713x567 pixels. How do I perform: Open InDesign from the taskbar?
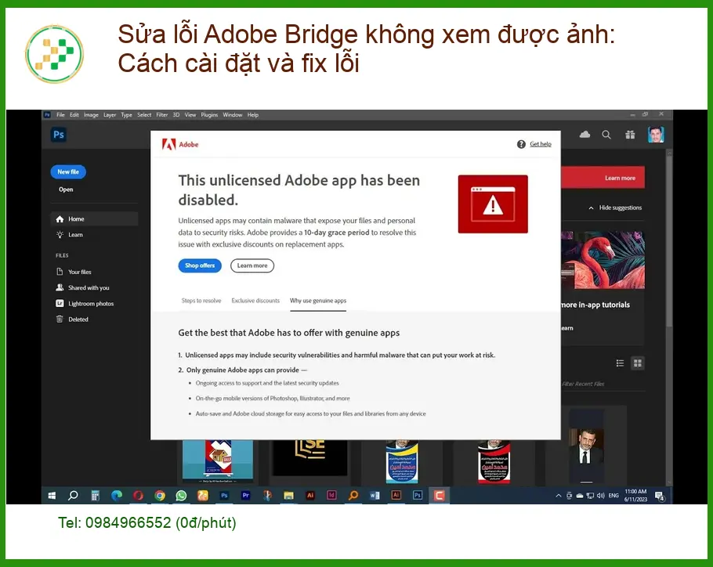coord(331,496)
